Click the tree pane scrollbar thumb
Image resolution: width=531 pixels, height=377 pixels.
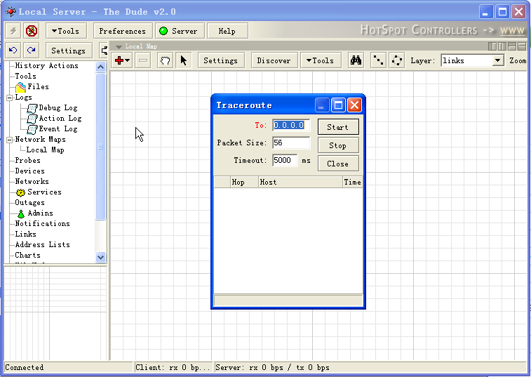point(100,147)
